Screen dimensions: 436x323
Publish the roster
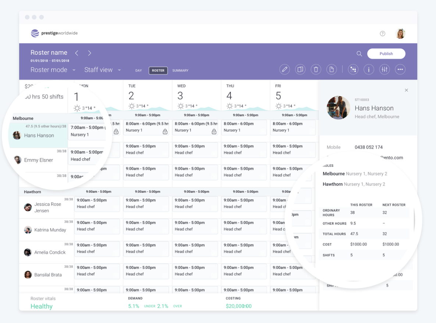pyautogui.click(x=386, y=54)
